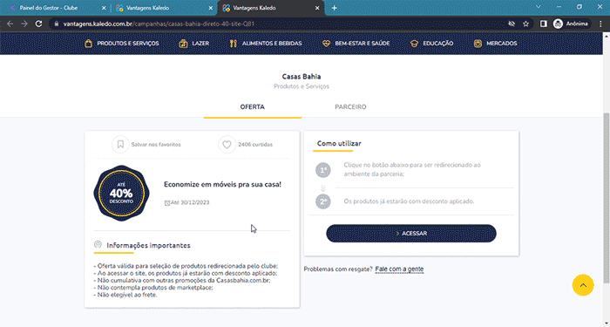Close the Painel do Gestor tab
This screenshot has height=327, width=610.
click(104, 8)
